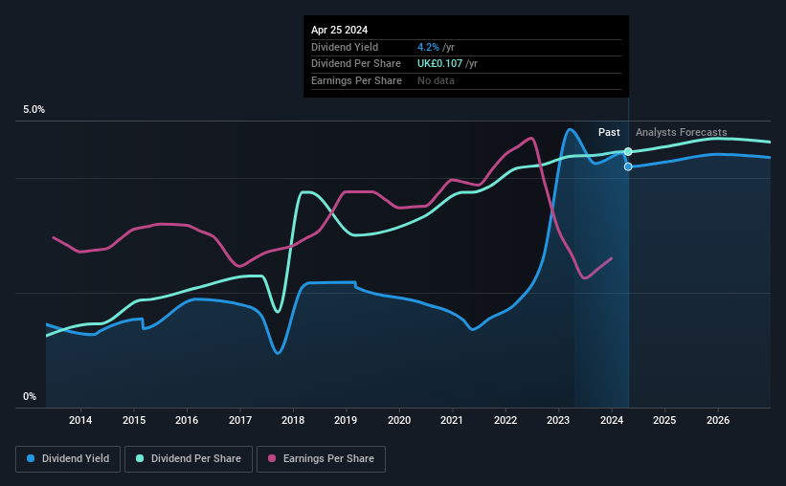Screen dimensions: 786x486
Task: Click the 2016 x-axis label
Action: click(x=187, y=420)
